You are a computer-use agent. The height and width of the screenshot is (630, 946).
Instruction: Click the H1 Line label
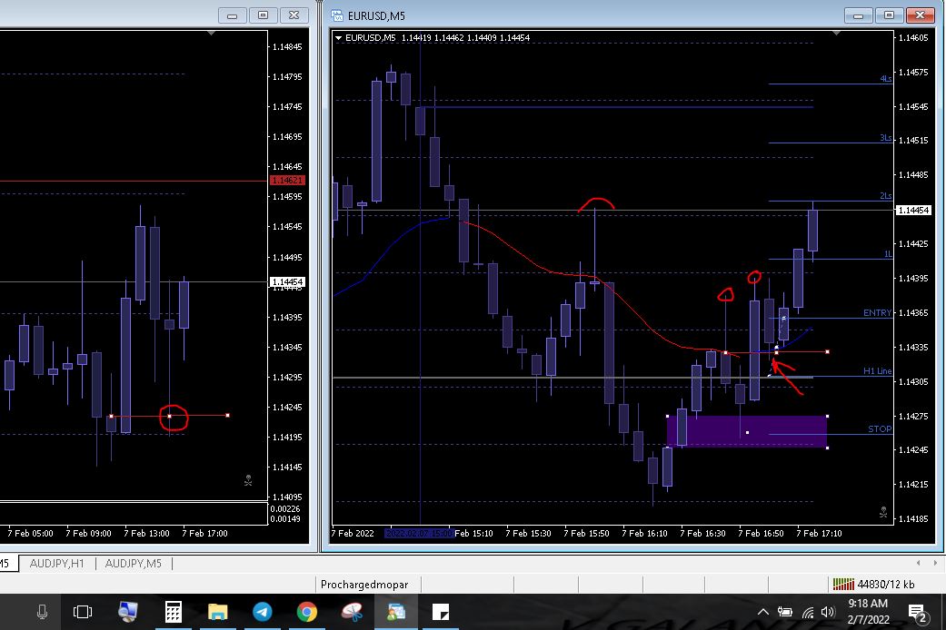877,370
